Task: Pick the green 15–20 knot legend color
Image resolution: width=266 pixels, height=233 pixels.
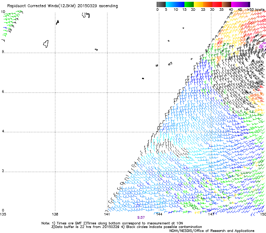Action: tap(189, 4)
